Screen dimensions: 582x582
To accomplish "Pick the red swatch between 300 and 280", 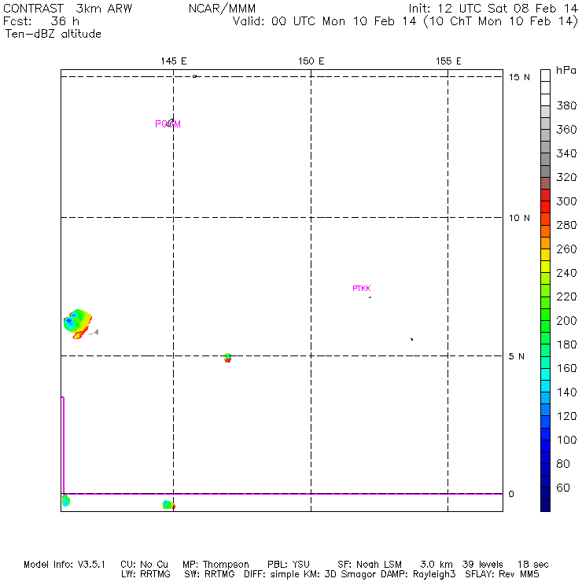I will (x=545, y=207).
